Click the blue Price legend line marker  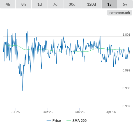(x=49, y=121)
